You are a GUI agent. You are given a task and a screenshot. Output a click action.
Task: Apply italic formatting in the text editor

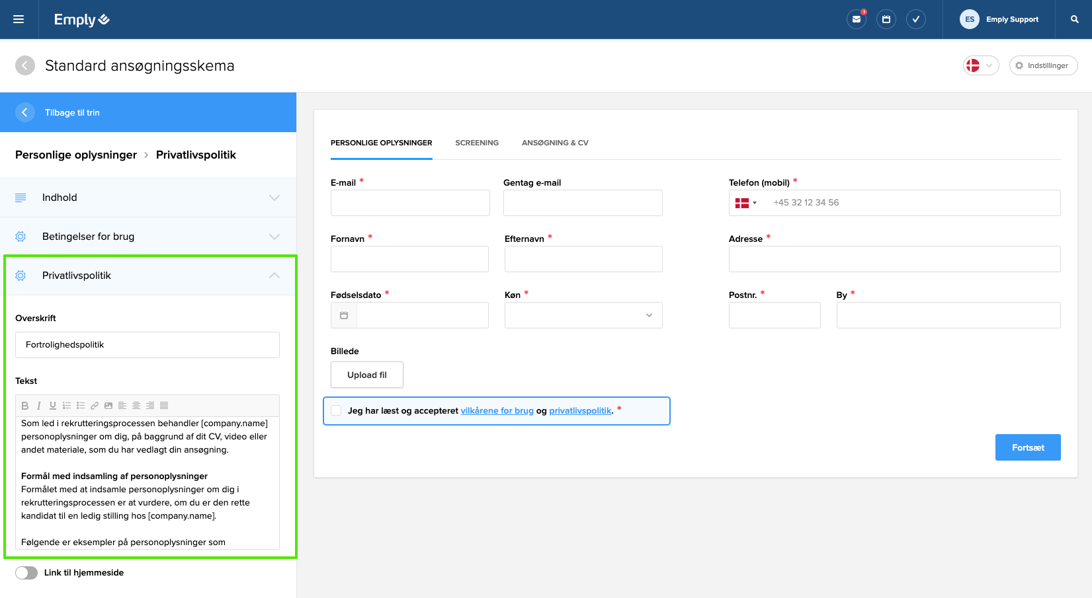(x=39, y=406)
